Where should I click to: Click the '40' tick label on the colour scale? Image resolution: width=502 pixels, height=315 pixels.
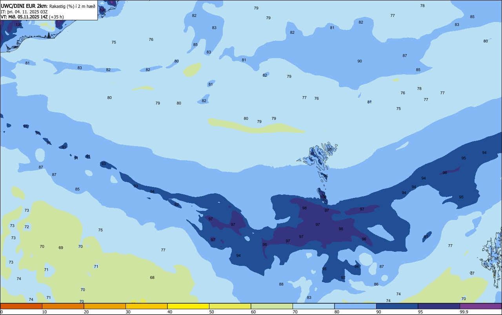[170, 312]
